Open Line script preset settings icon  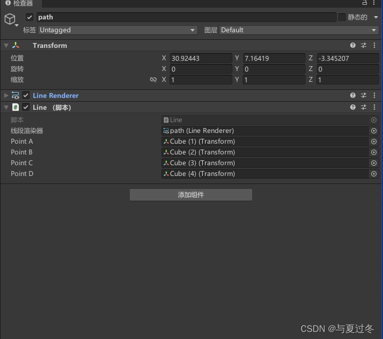pos(364,107)
